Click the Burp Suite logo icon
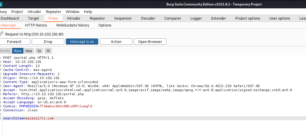Image resolution: width=306 pixels, height=139 pixels. [x=1, y=4]
